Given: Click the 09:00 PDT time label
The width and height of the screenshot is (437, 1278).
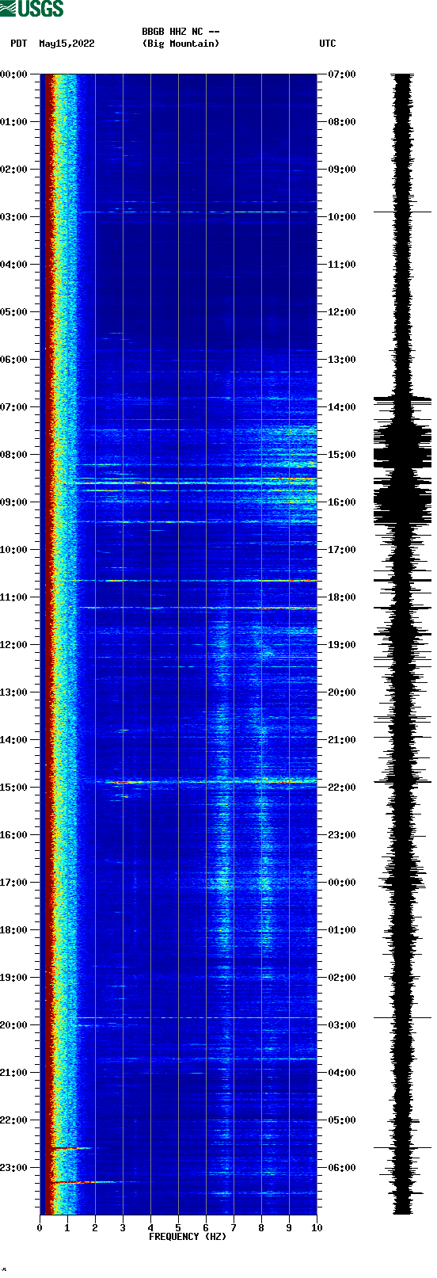Looking at the screenshot, I should click(14, 502).
